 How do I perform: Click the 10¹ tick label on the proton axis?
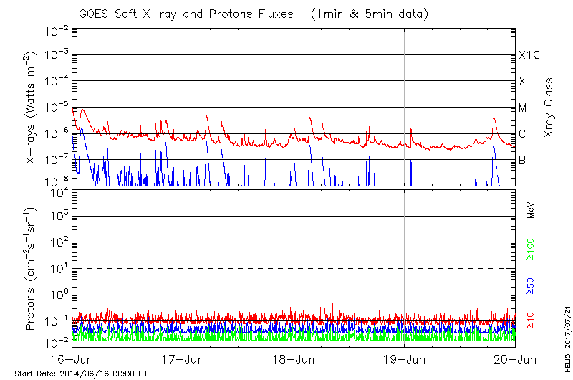pyautogui.click(x=57, y=268)
